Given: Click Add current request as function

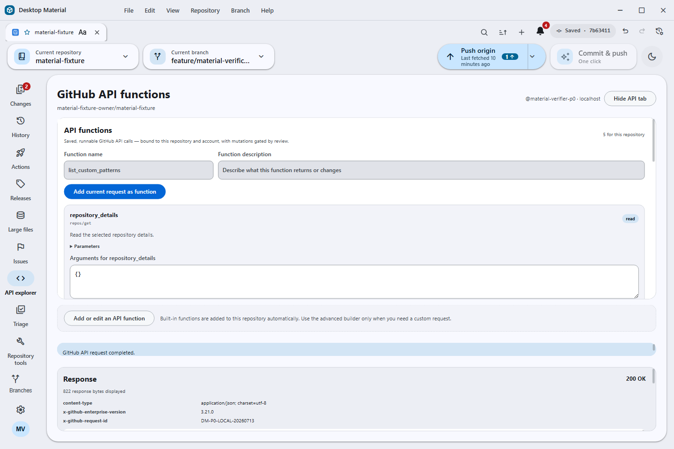Looking at the screenshot, I should pos(115,192).
